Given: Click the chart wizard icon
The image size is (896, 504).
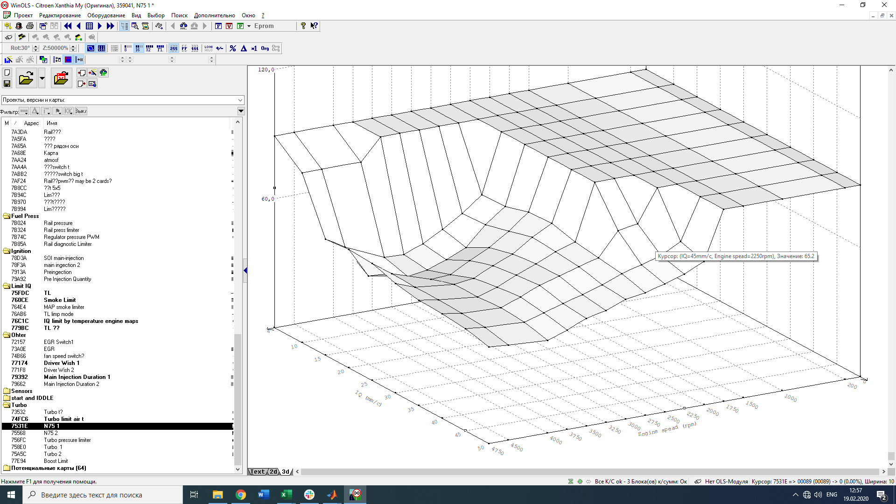Looking at the screenshot, I should point(8,59).
